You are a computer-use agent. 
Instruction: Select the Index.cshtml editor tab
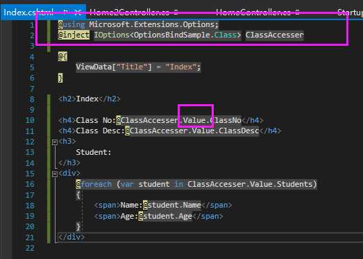point(43,12)
